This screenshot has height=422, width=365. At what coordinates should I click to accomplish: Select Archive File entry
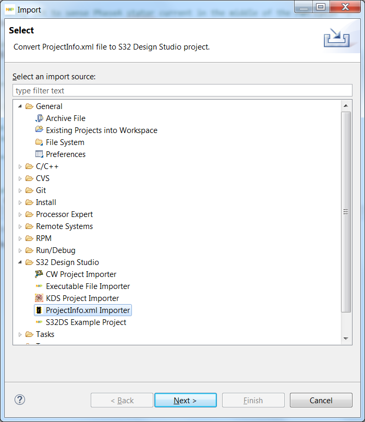coord(66,118)
